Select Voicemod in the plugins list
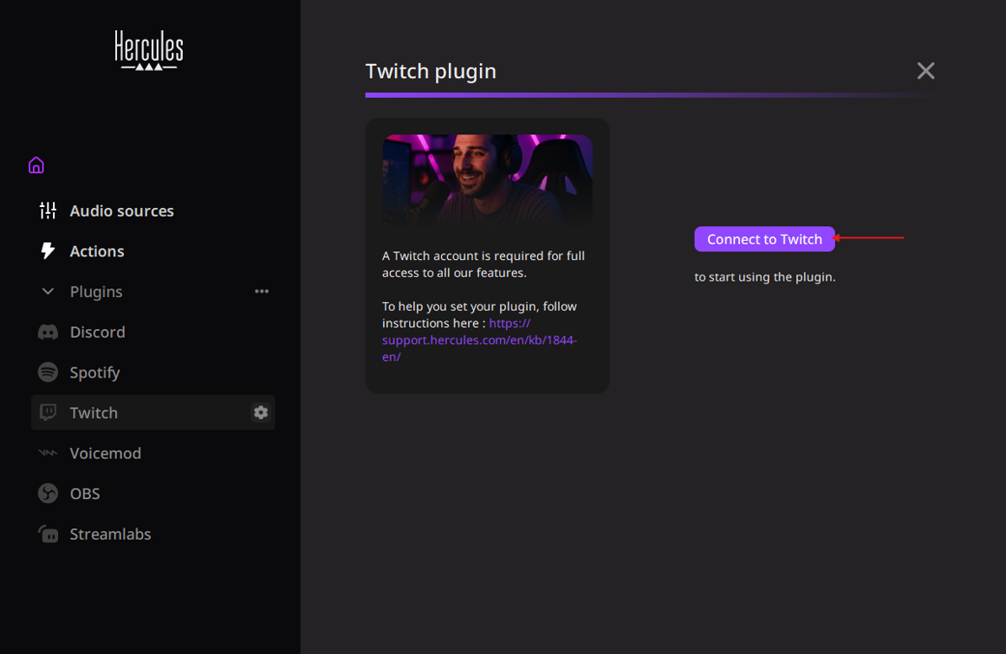Image resolution: width=1006 pixels, height=654 pixels. pyautogui.click(x=106, y=453)
